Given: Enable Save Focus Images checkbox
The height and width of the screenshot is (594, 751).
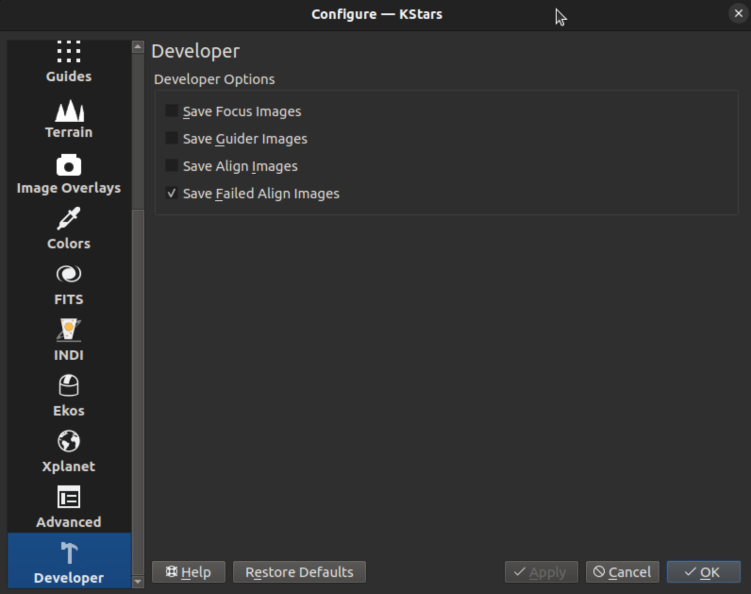Looking at the screenshot, I should (172, 111).
